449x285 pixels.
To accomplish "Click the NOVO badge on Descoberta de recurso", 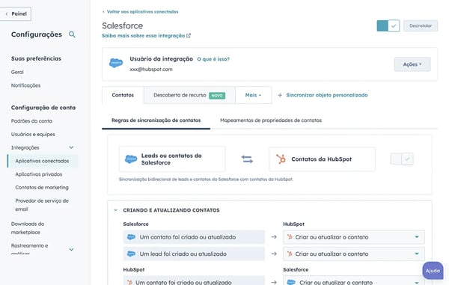I will click(217, 95).
